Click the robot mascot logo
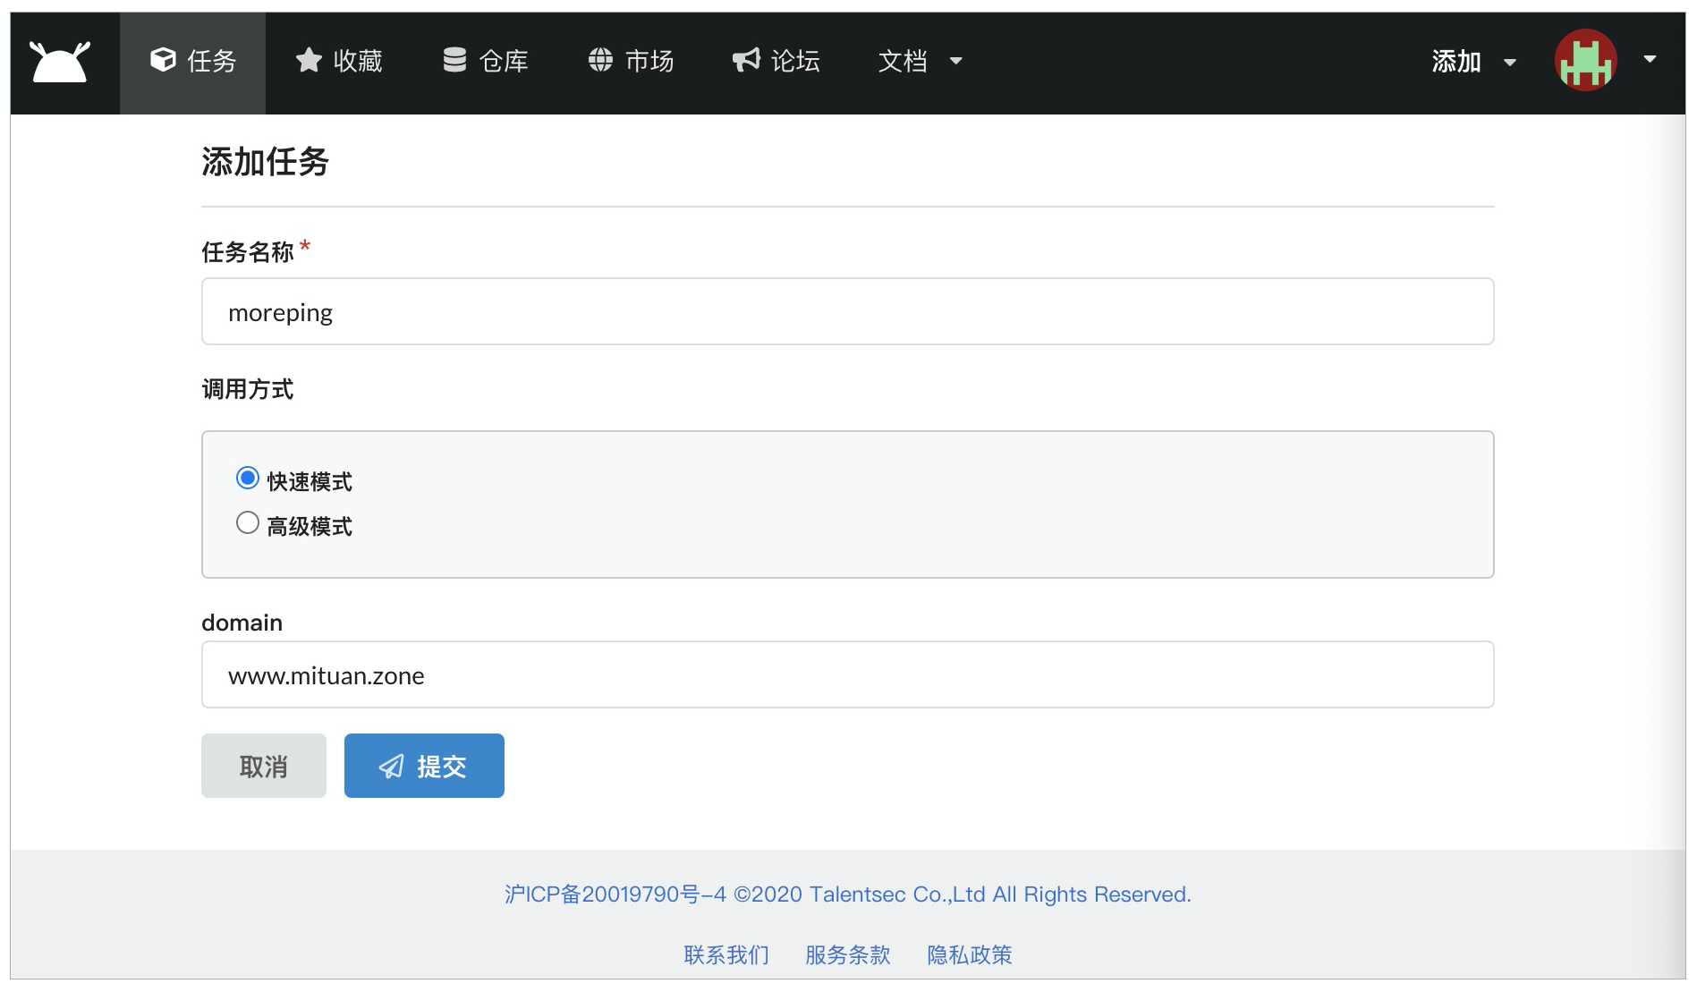Image resolution: width=1697 pixels, height=992 pixels. tap(59, 61)
